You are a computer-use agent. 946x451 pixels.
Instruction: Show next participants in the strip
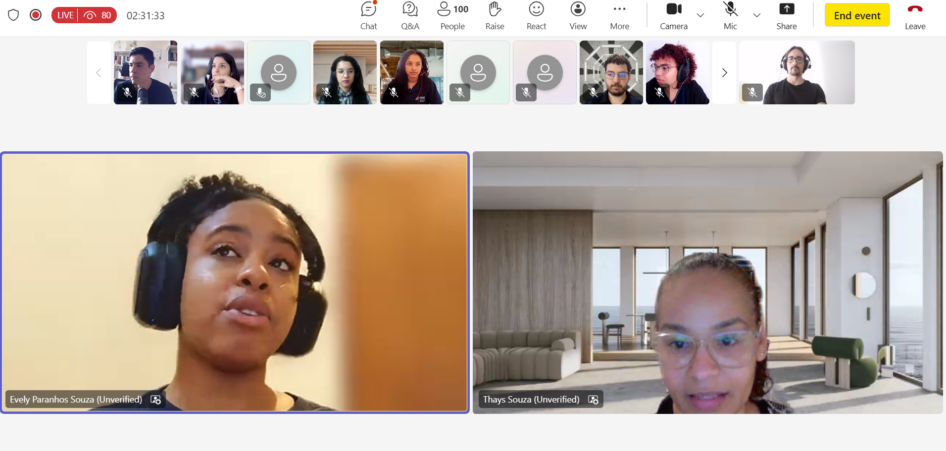tap(724, 73)
